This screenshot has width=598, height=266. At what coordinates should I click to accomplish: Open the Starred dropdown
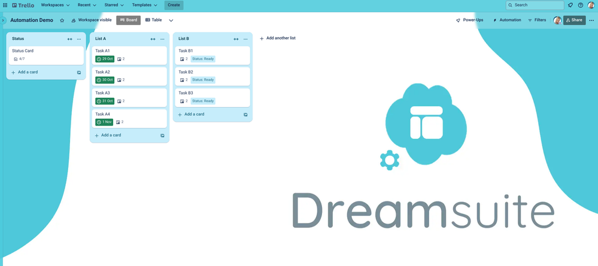(x=114, y=5)
